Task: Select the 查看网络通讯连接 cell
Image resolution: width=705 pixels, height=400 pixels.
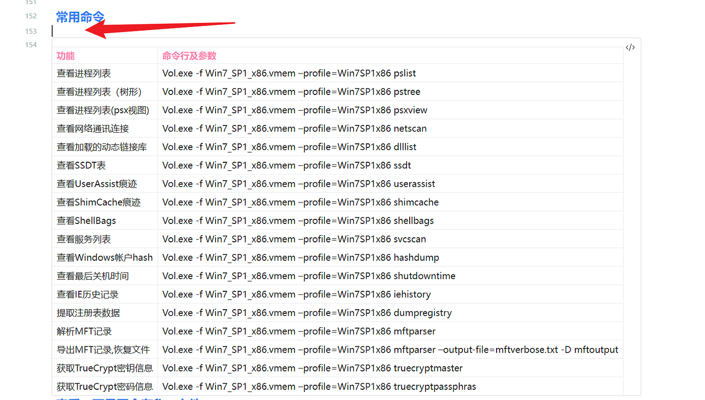Action: (105, 128)
